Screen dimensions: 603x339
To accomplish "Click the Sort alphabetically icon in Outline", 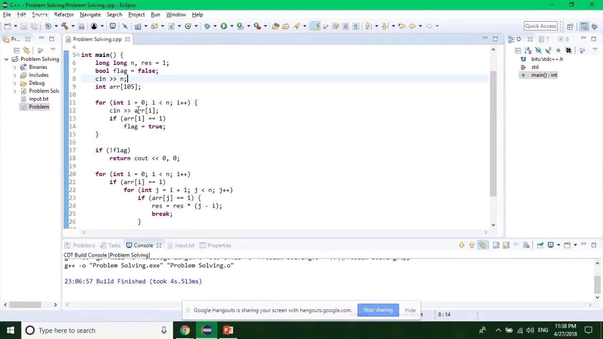I will click(528, 50).
